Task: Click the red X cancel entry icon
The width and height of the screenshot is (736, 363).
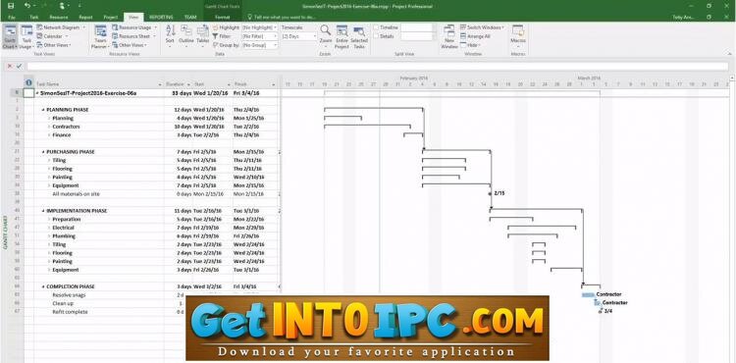Action: click(10, 66)
